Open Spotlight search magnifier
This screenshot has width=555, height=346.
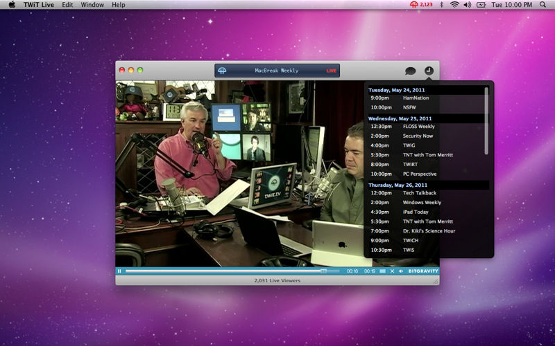point(543,5)
